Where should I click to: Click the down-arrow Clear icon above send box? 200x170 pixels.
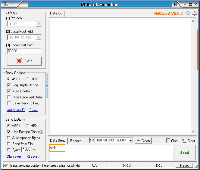tap(167, 141)
